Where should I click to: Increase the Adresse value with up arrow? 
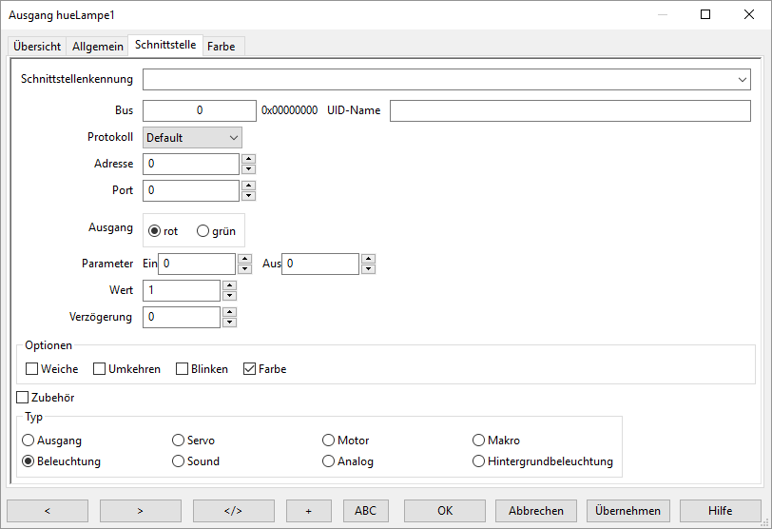248,159
